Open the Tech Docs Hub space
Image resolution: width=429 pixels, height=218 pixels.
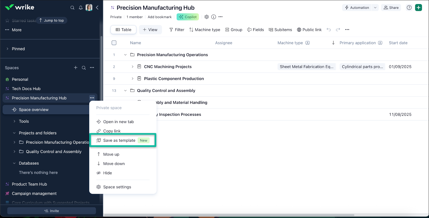point(26,89)
